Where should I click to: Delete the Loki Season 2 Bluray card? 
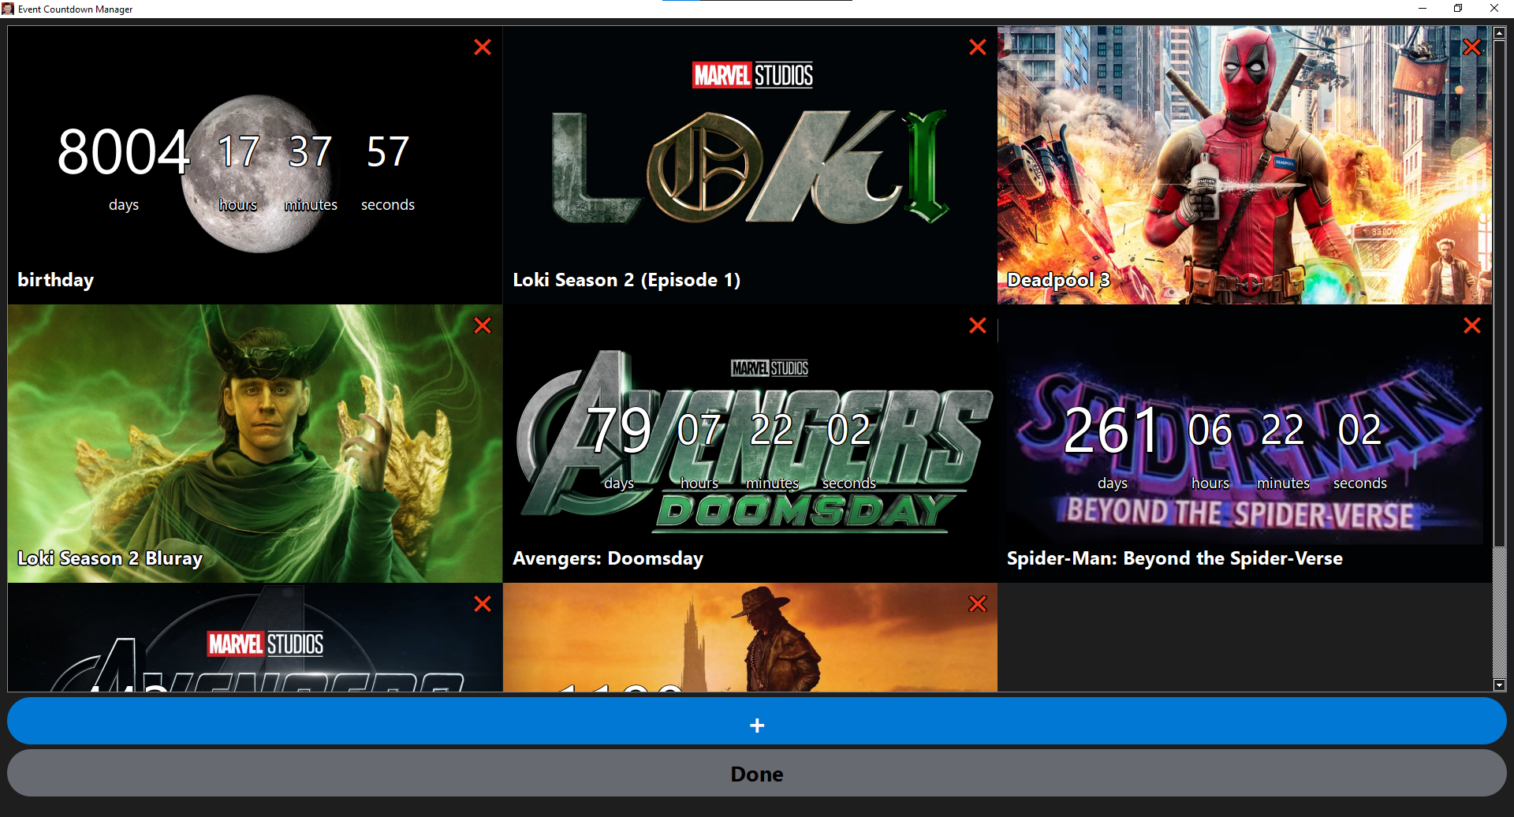point(483,326)
